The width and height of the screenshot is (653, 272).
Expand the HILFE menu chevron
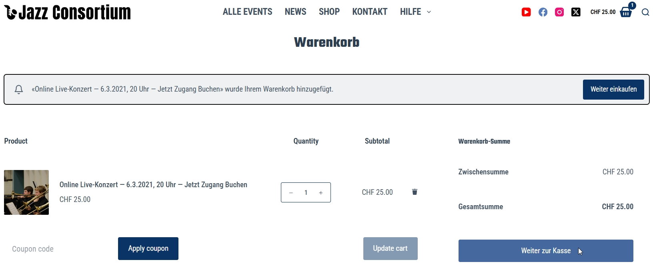click(x=429, y=12)
